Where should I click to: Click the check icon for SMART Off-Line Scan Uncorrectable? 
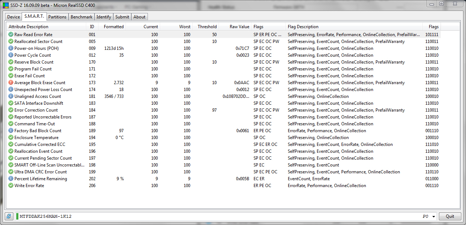coord(11,165)
